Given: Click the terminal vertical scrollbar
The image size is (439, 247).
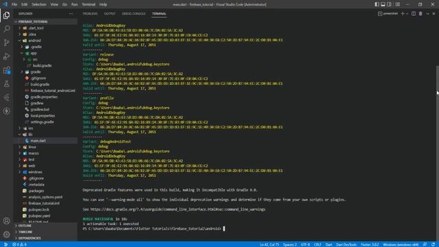Looking at the screenshot, I should [x=438, y=153].
